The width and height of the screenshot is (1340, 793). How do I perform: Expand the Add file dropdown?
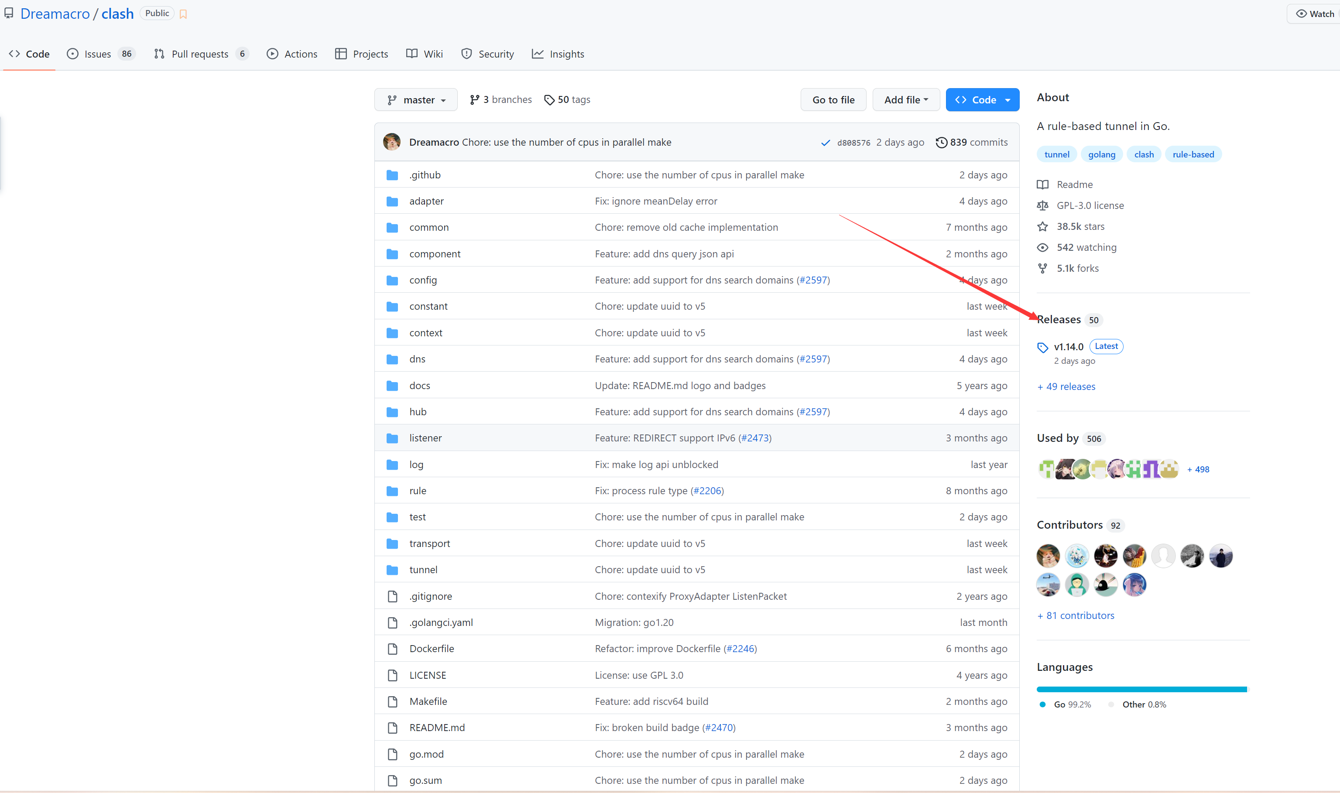pyautogui.click(x=906, y=100)
